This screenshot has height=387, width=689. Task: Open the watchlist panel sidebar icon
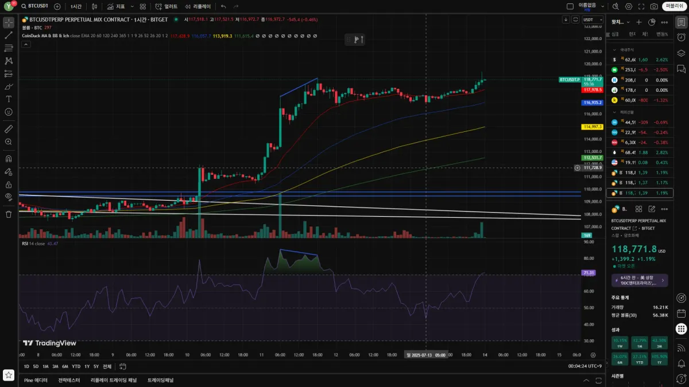point(681,22)
